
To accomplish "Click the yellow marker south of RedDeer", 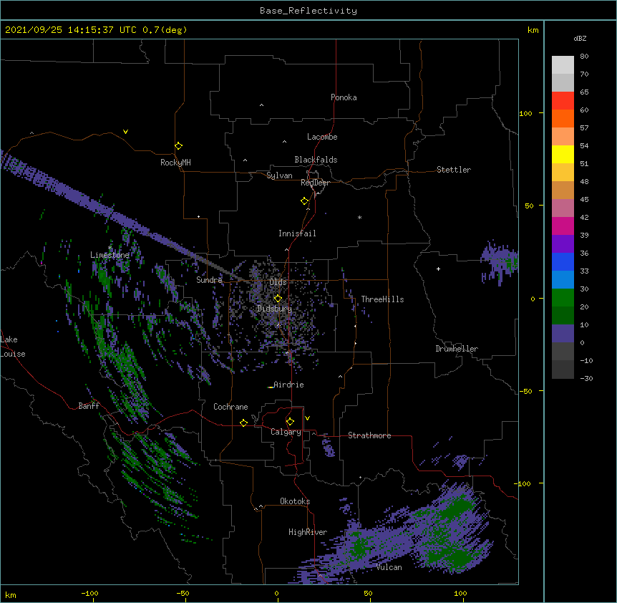I will point(304,201).
